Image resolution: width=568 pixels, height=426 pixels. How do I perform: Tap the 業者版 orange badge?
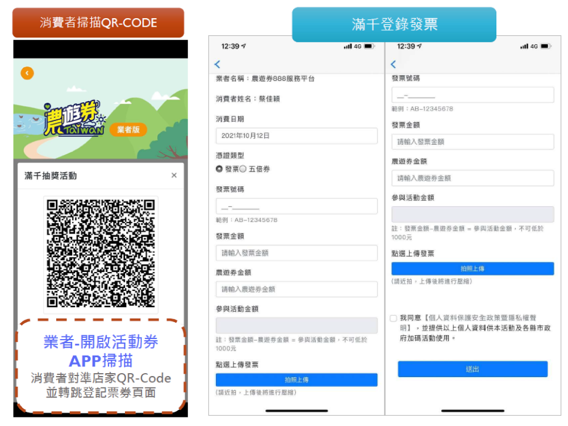coord(128,130)
